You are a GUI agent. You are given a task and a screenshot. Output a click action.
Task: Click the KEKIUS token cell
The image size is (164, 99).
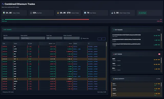click(x=16, y=81)
